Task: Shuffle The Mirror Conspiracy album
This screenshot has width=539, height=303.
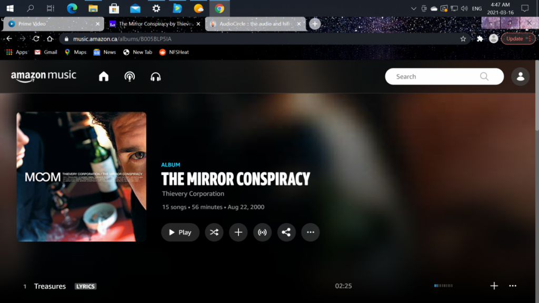Action: [214, 232]
